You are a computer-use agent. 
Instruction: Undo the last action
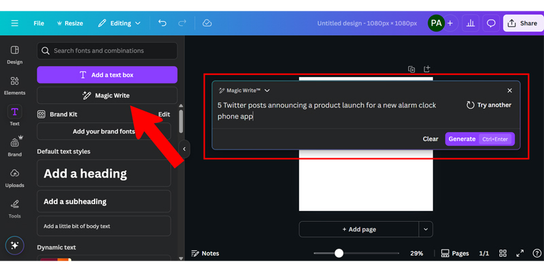[162, 23]
